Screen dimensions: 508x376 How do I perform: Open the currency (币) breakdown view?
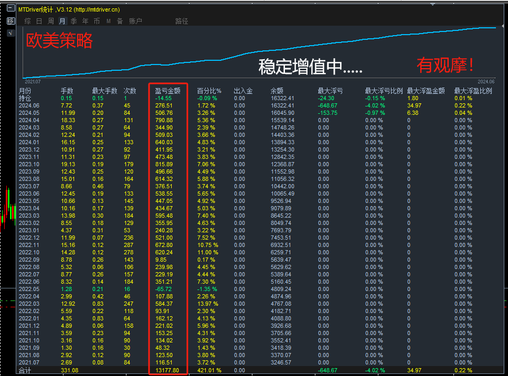click(97, 22)
